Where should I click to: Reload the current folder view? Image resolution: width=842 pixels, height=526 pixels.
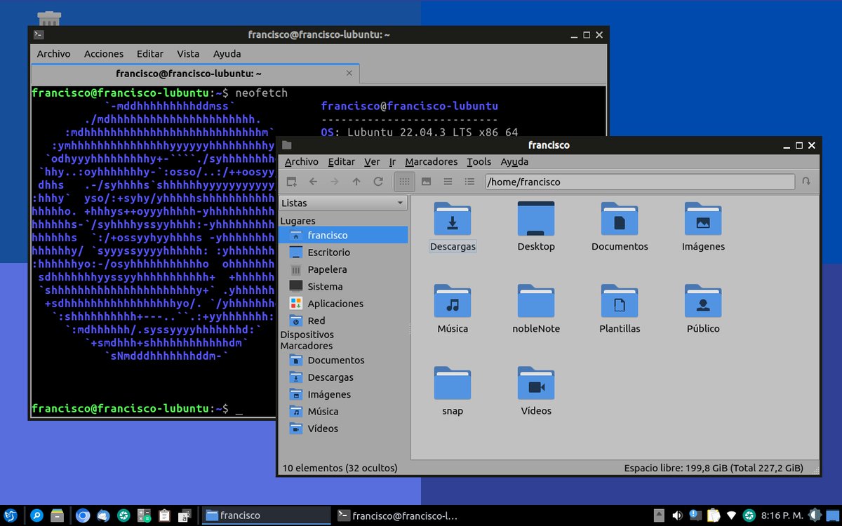(x=378, y=182)
